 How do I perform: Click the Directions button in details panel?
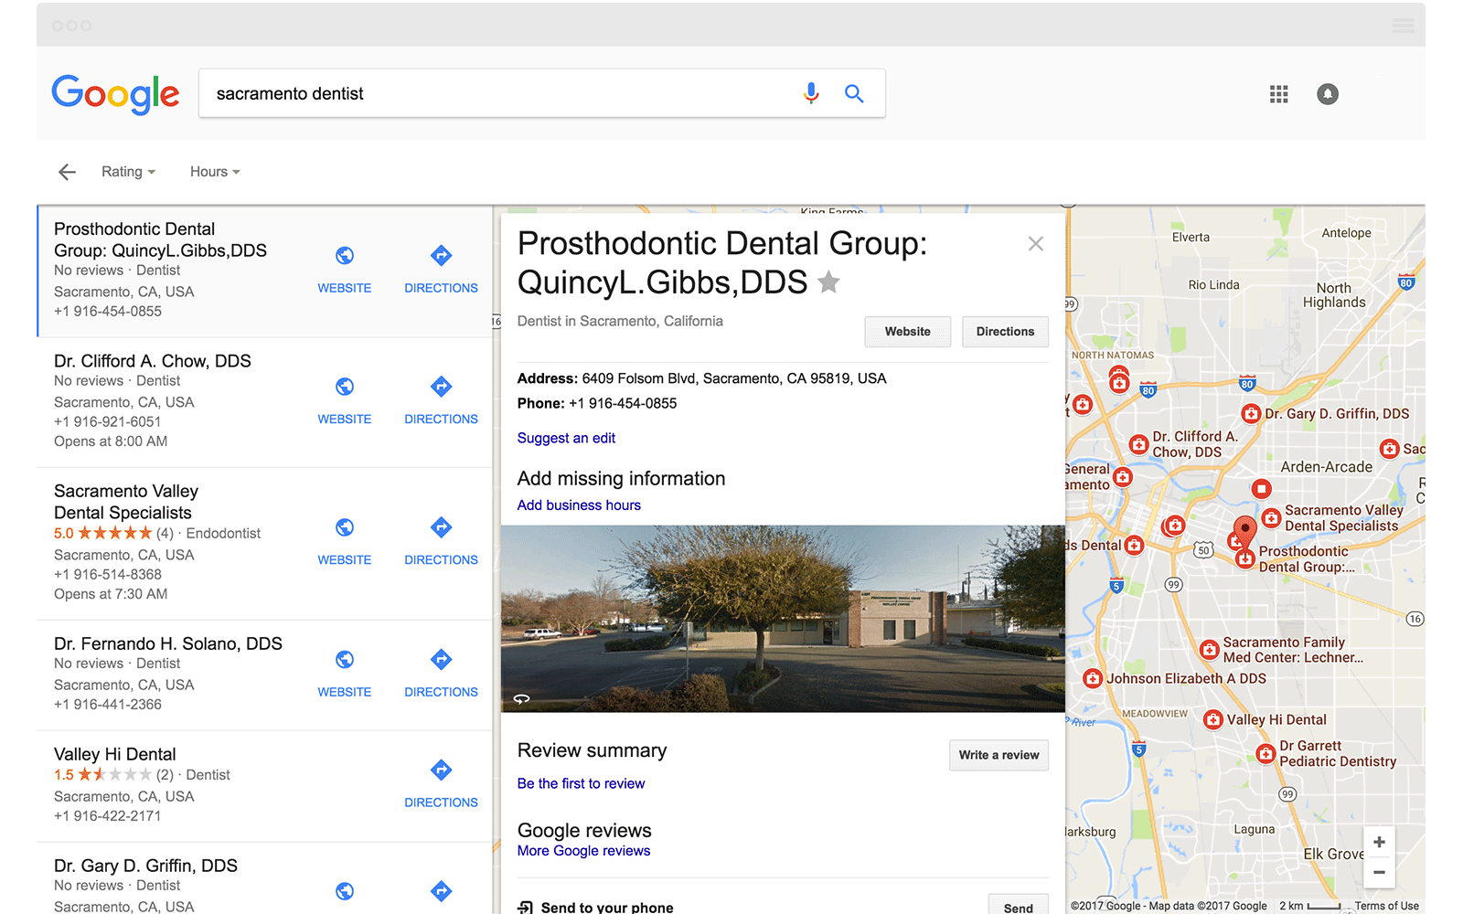(x=1005, y=332)
